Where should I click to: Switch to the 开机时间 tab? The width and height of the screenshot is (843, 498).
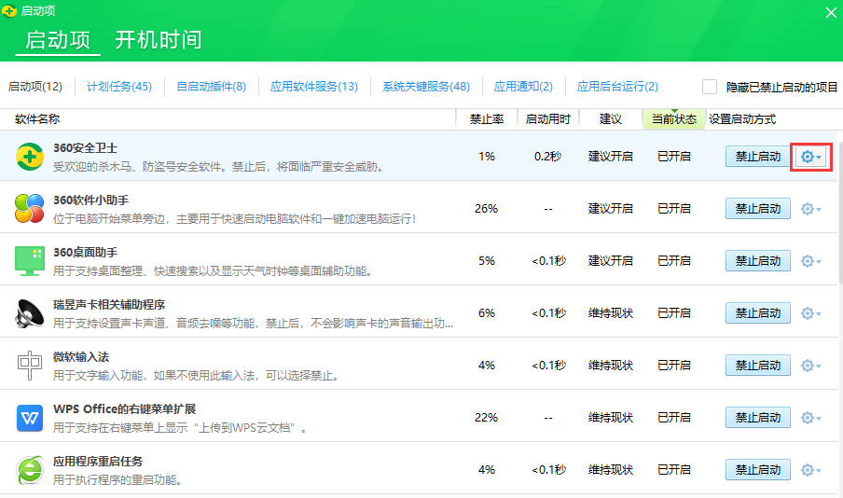(x=158, y=40)
